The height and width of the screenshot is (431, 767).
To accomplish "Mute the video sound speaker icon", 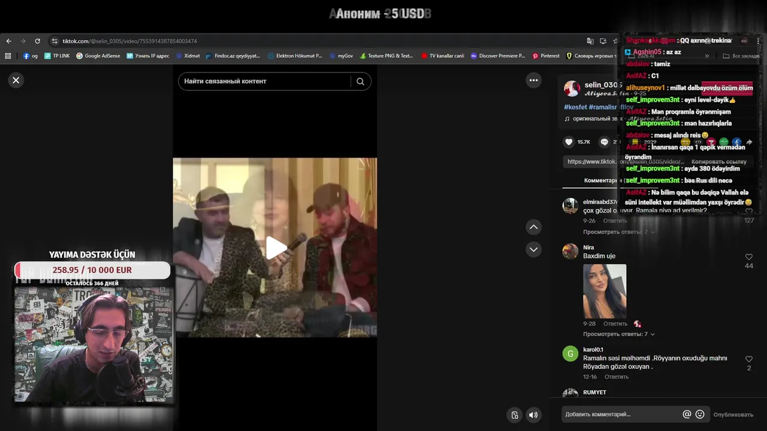I will (x=533, y=415).
